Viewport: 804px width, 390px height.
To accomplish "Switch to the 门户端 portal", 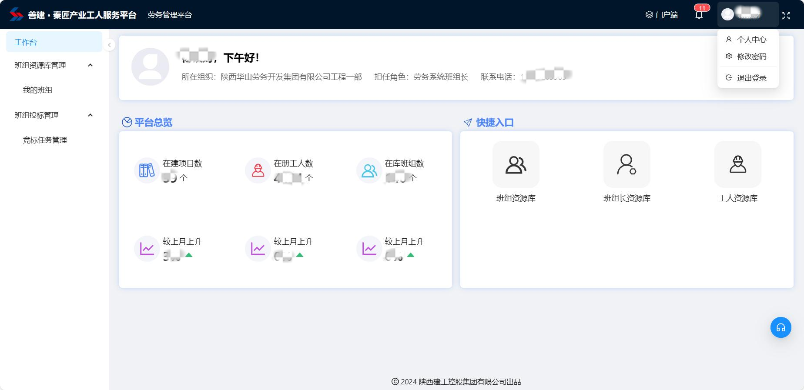I will [662, 15].
